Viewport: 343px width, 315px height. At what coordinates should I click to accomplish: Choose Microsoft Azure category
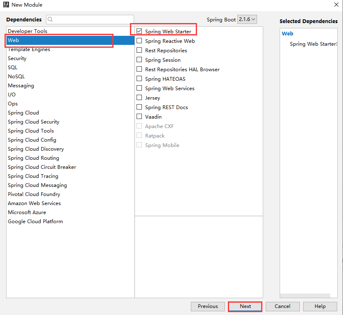70,212
